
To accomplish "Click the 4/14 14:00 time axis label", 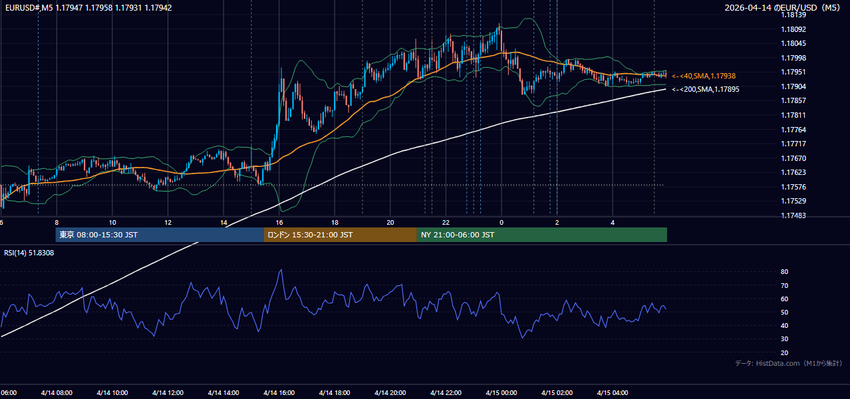I will pyautogui.click(x=223, y=392).
